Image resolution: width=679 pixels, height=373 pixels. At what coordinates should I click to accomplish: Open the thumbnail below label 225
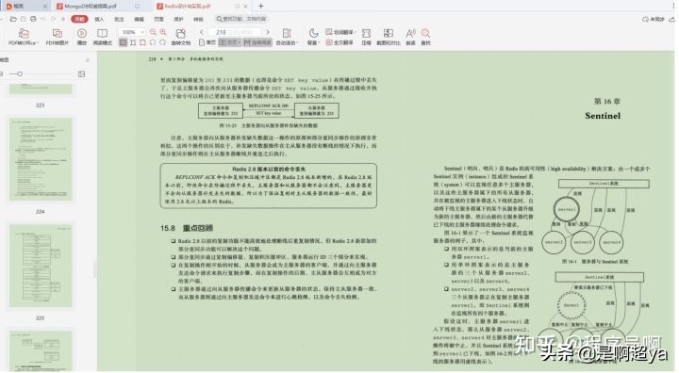click(x=41, y=350)
